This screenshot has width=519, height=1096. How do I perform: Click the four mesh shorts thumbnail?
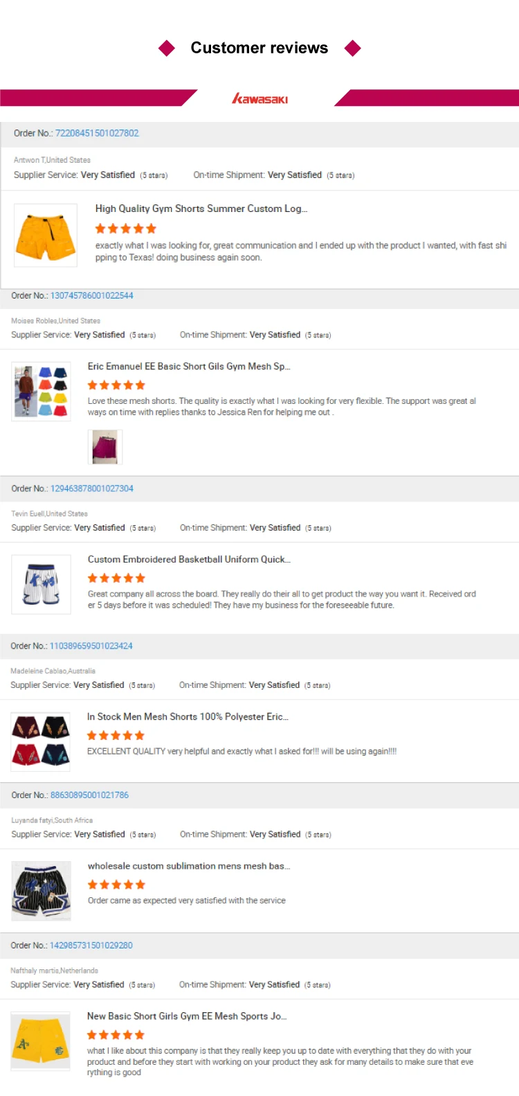(x=41, y=741)
